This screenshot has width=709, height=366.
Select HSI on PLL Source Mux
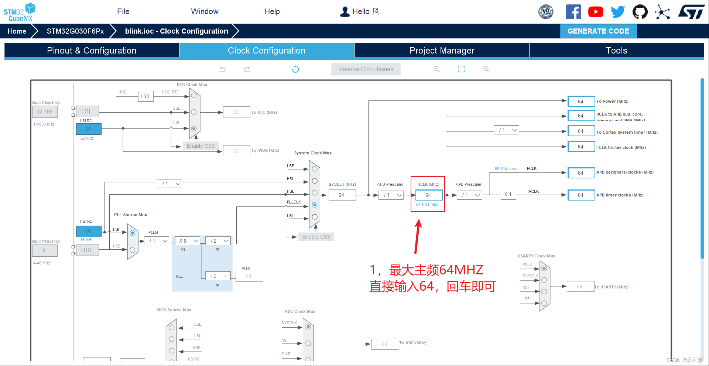132,233
